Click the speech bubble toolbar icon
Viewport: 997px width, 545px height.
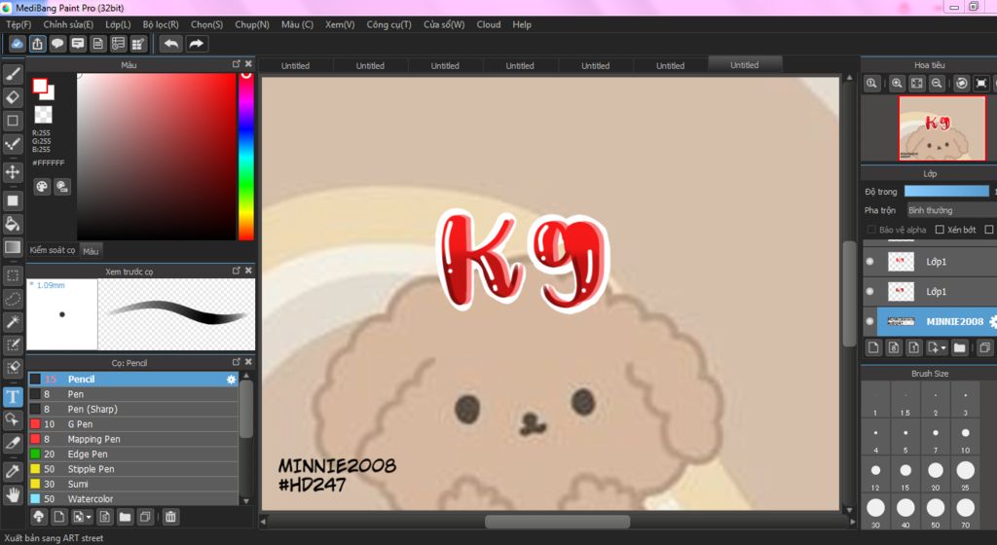(x=57, y=44)
